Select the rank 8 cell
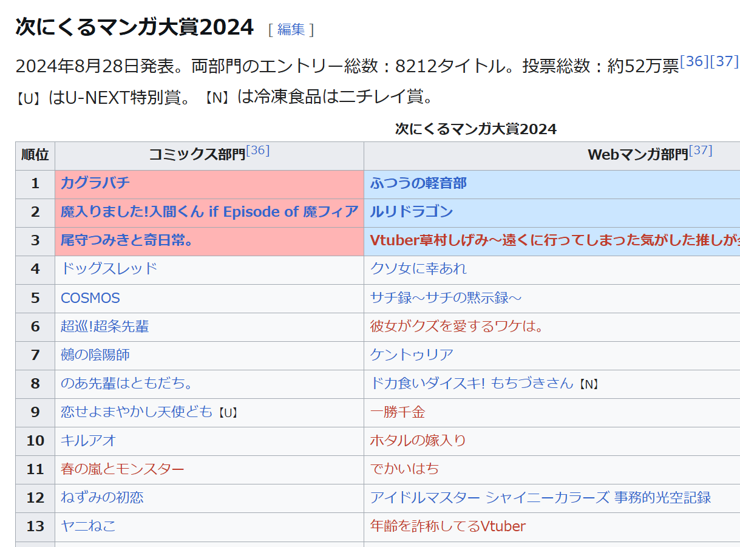 [35, 384]
